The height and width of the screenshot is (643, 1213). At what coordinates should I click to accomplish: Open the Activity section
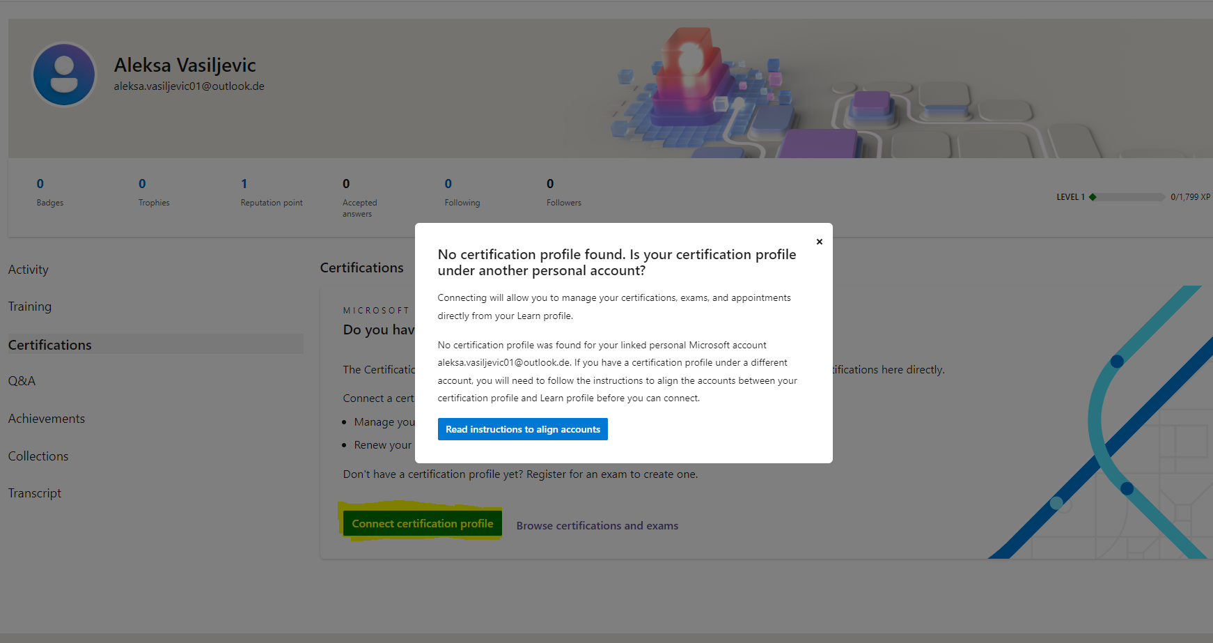(28, 269)
